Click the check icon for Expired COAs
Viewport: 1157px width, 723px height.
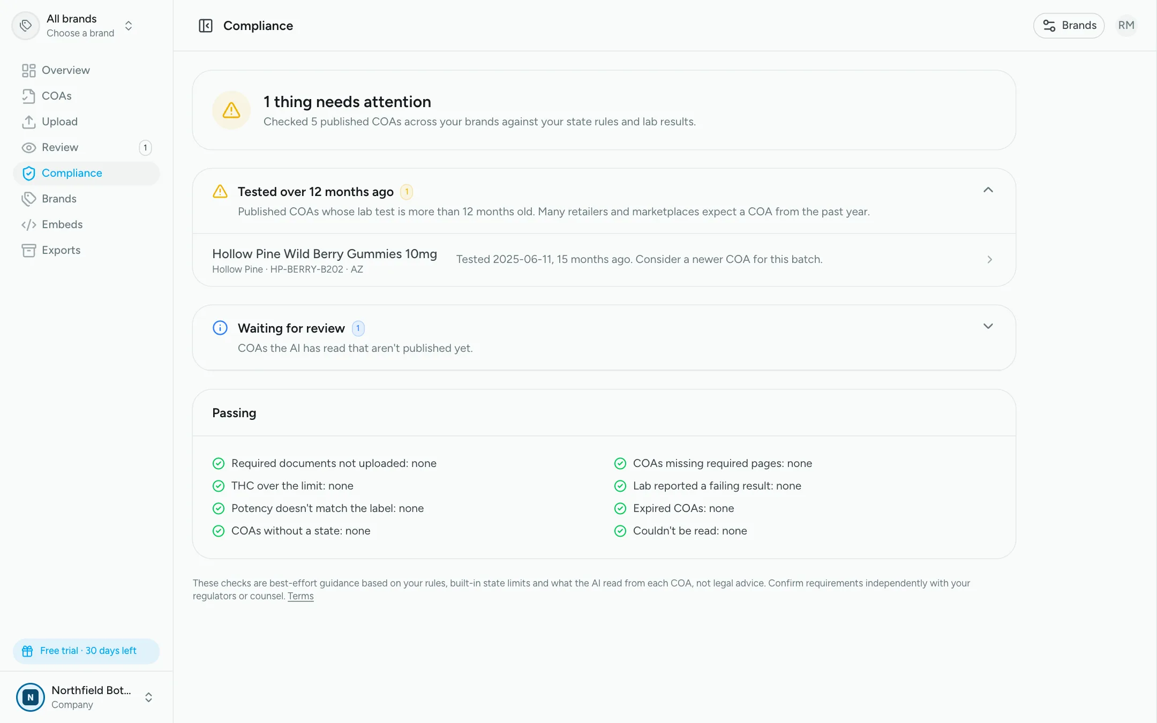point(620,508)
